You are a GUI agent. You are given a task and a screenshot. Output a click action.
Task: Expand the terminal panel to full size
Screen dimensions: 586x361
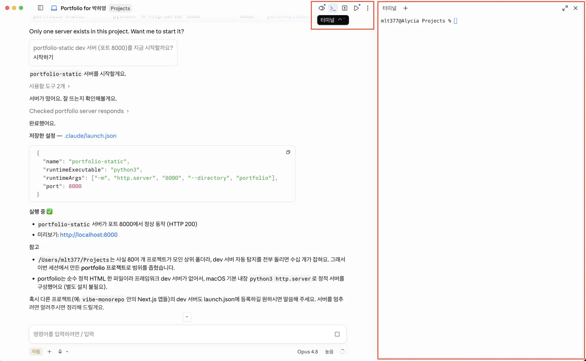click(565, 8)
